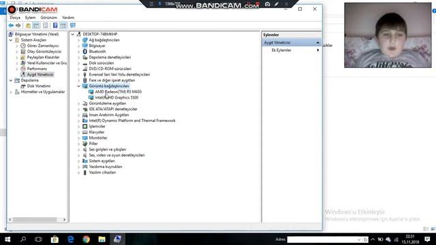Click the Forward arrow toolbar icon
The width and height of the screenshot is (436, 245).
coord(18,26)
